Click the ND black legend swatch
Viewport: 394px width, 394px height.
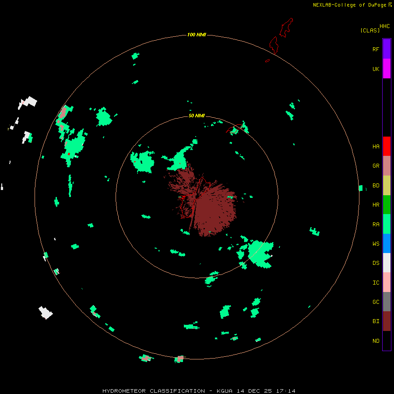387,341
